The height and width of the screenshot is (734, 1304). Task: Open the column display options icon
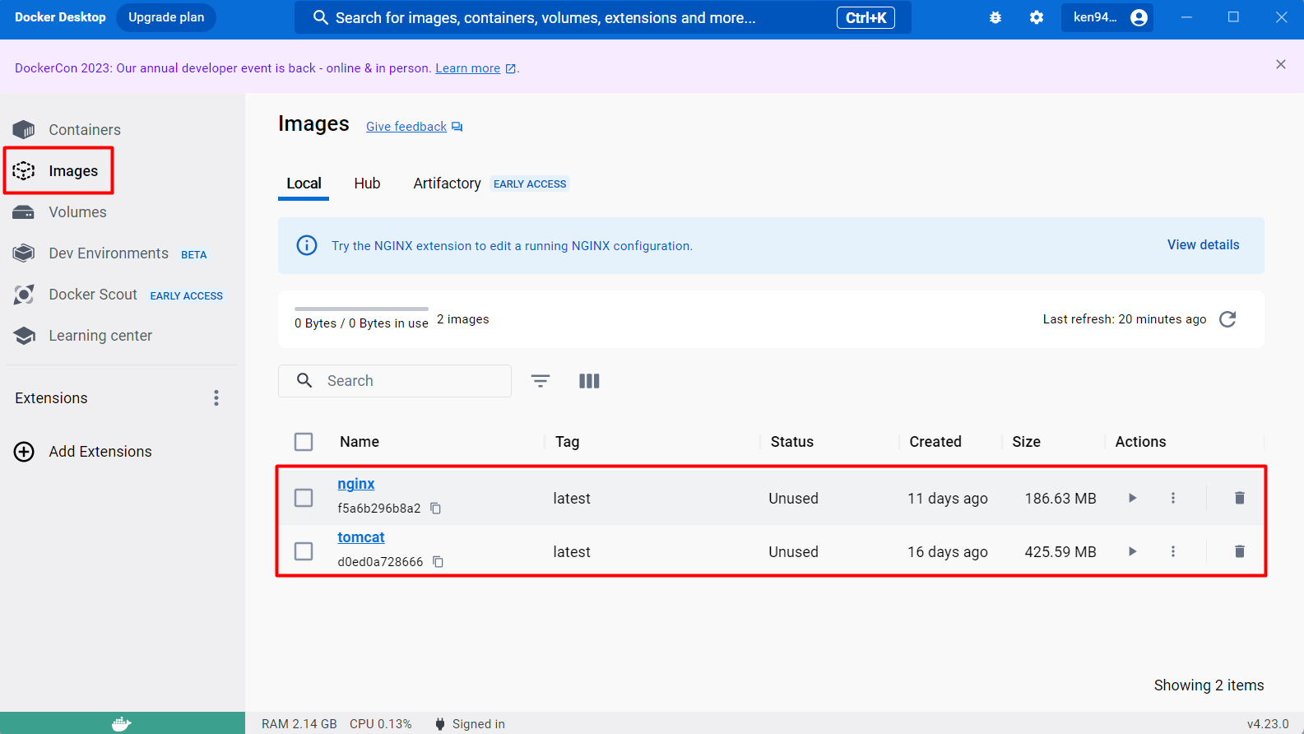click(589, 381)
